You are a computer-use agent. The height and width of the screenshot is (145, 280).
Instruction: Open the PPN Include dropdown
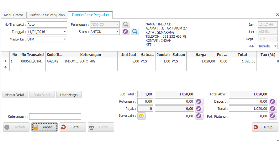275,46
